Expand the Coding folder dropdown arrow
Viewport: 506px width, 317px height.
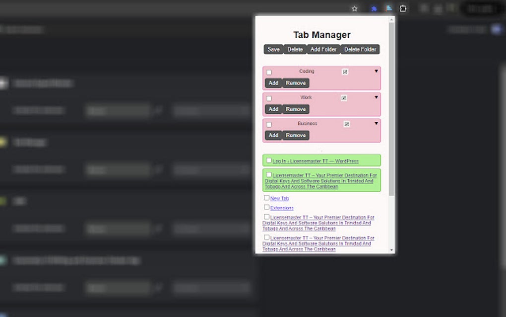376,71
